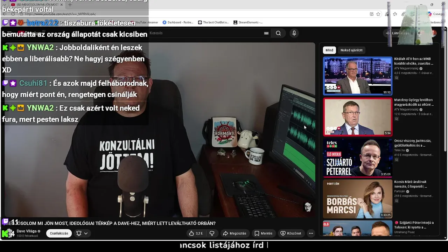Open the more actions three-dot menu
Image resolution: width=448 pixels, height=252 pixels.
311,233
